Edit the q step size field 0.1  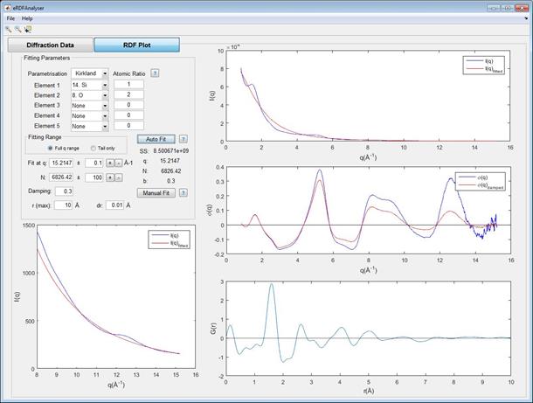point(94,163)
